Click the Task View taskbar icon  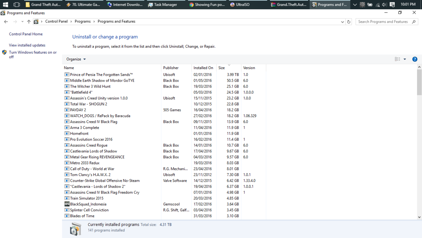16,5
